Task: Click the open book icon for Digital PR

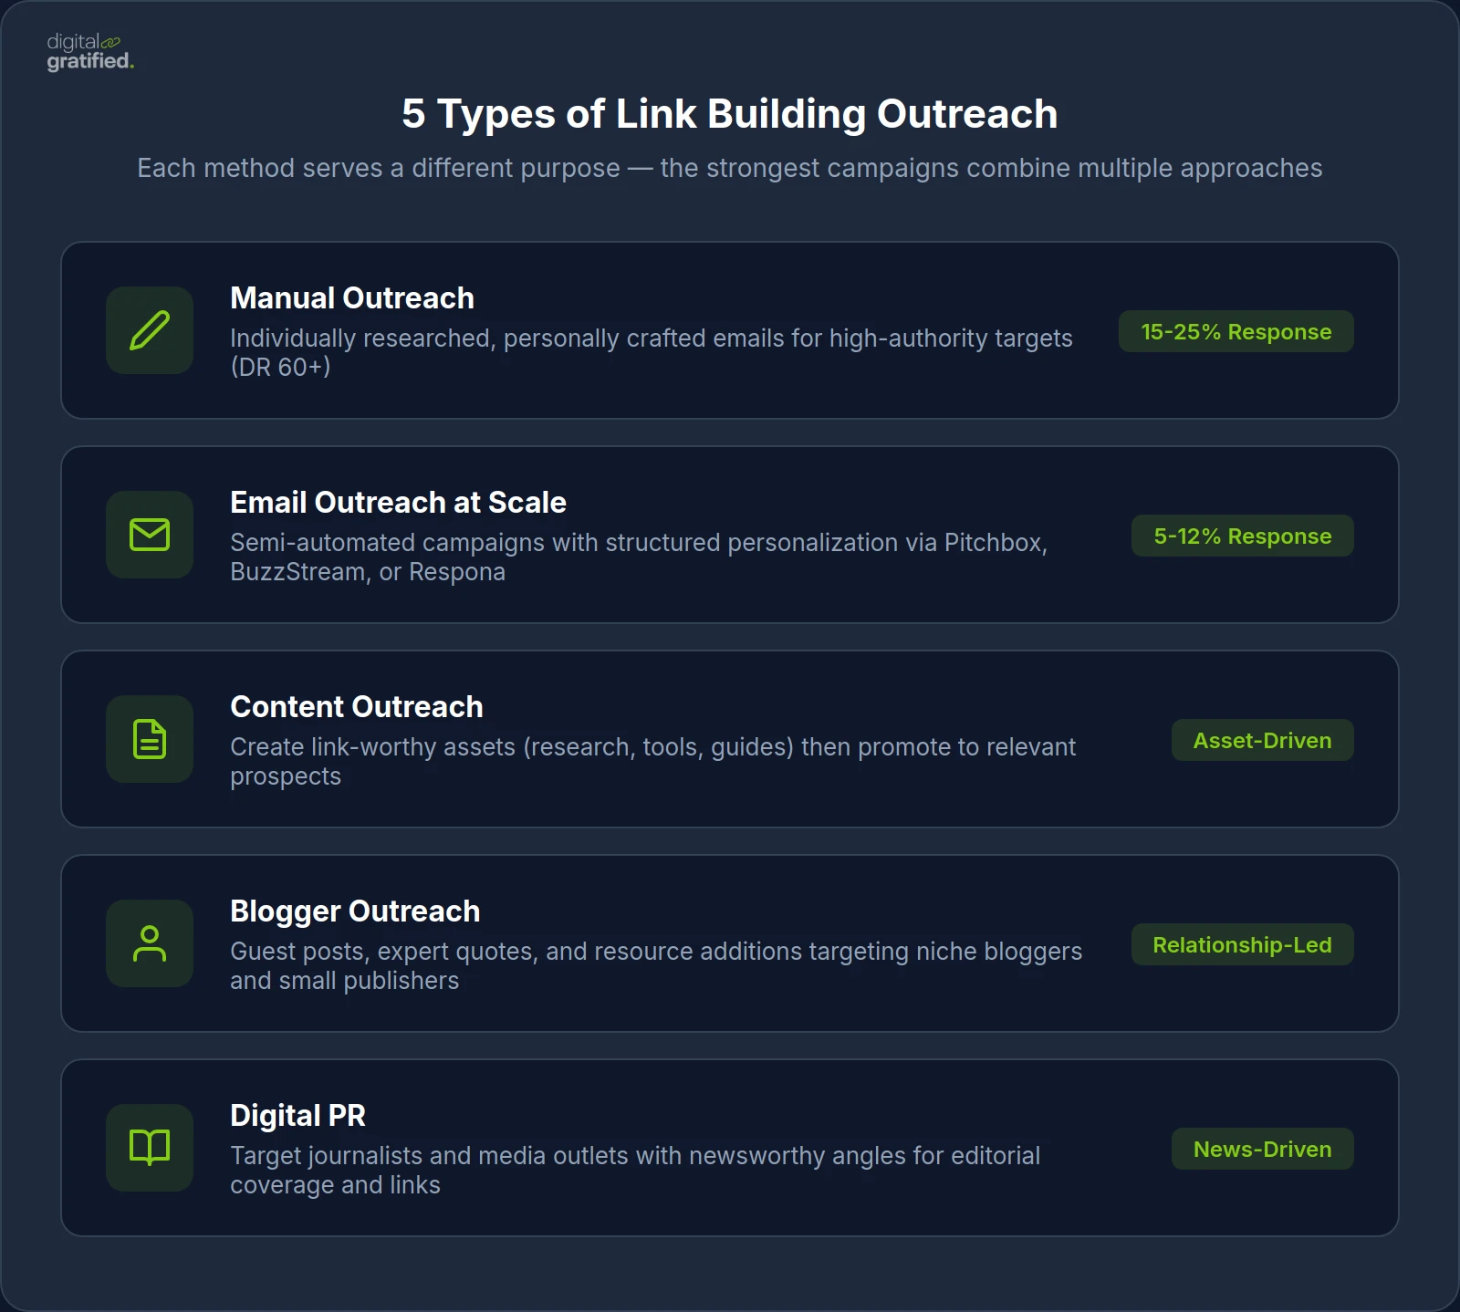Action: (x=150, y=1148)
